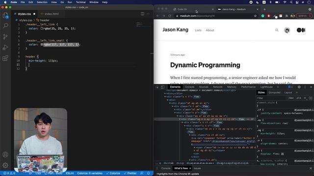Click the ESLint status bar item

(x=70, y=173)
